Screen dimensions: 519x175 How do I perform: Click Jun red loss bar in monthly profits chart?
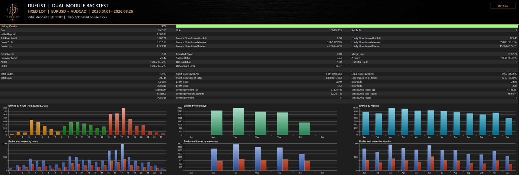[432, 163]
